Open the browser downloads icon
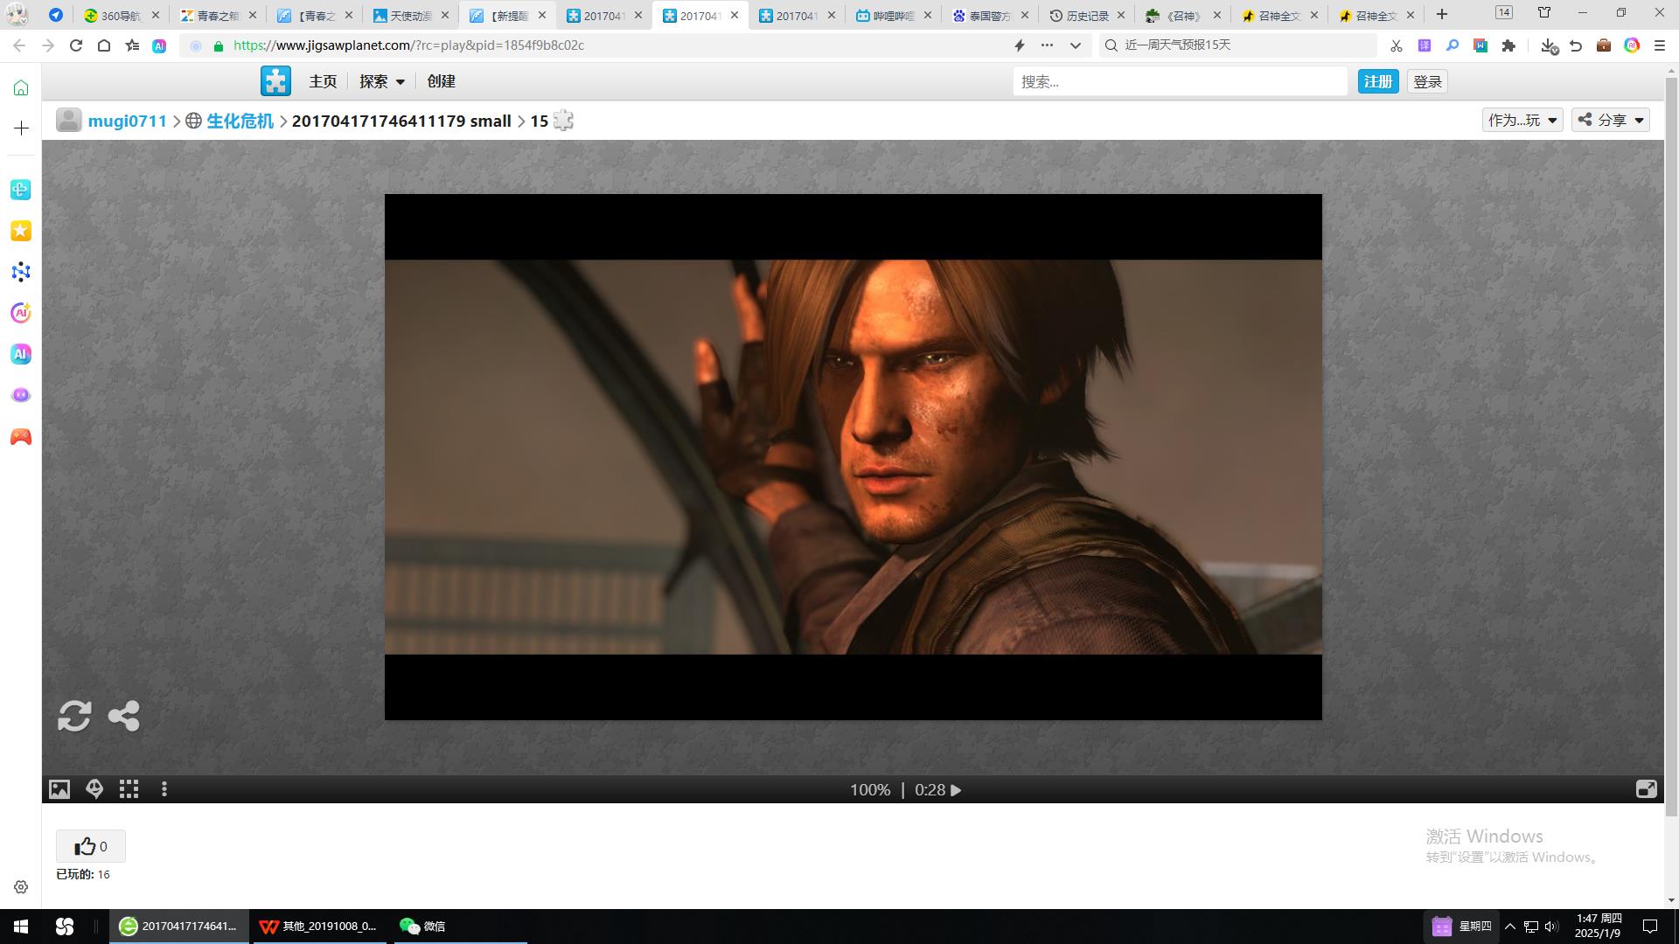The image size is (1679, 944). pos(1549,45)
